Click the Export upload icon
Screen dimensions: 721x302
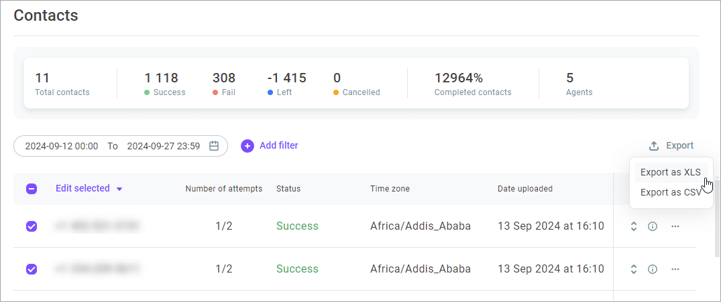click(654, 146)
